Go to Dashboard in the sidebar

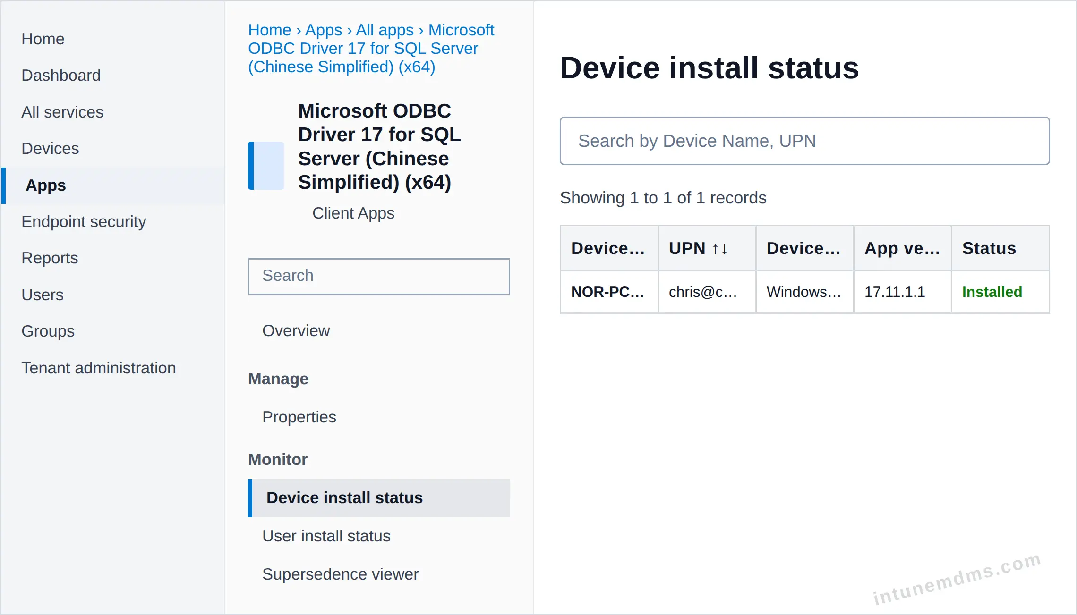click(x=61, y=75)
